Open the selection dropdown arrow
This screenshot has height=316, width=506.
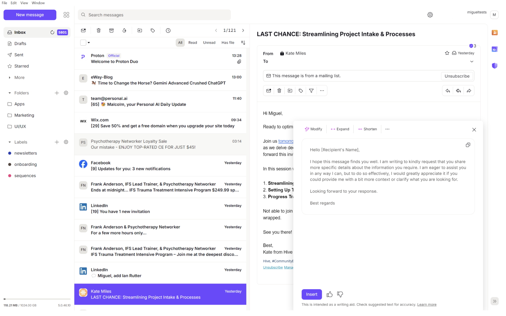coord(88,42)
